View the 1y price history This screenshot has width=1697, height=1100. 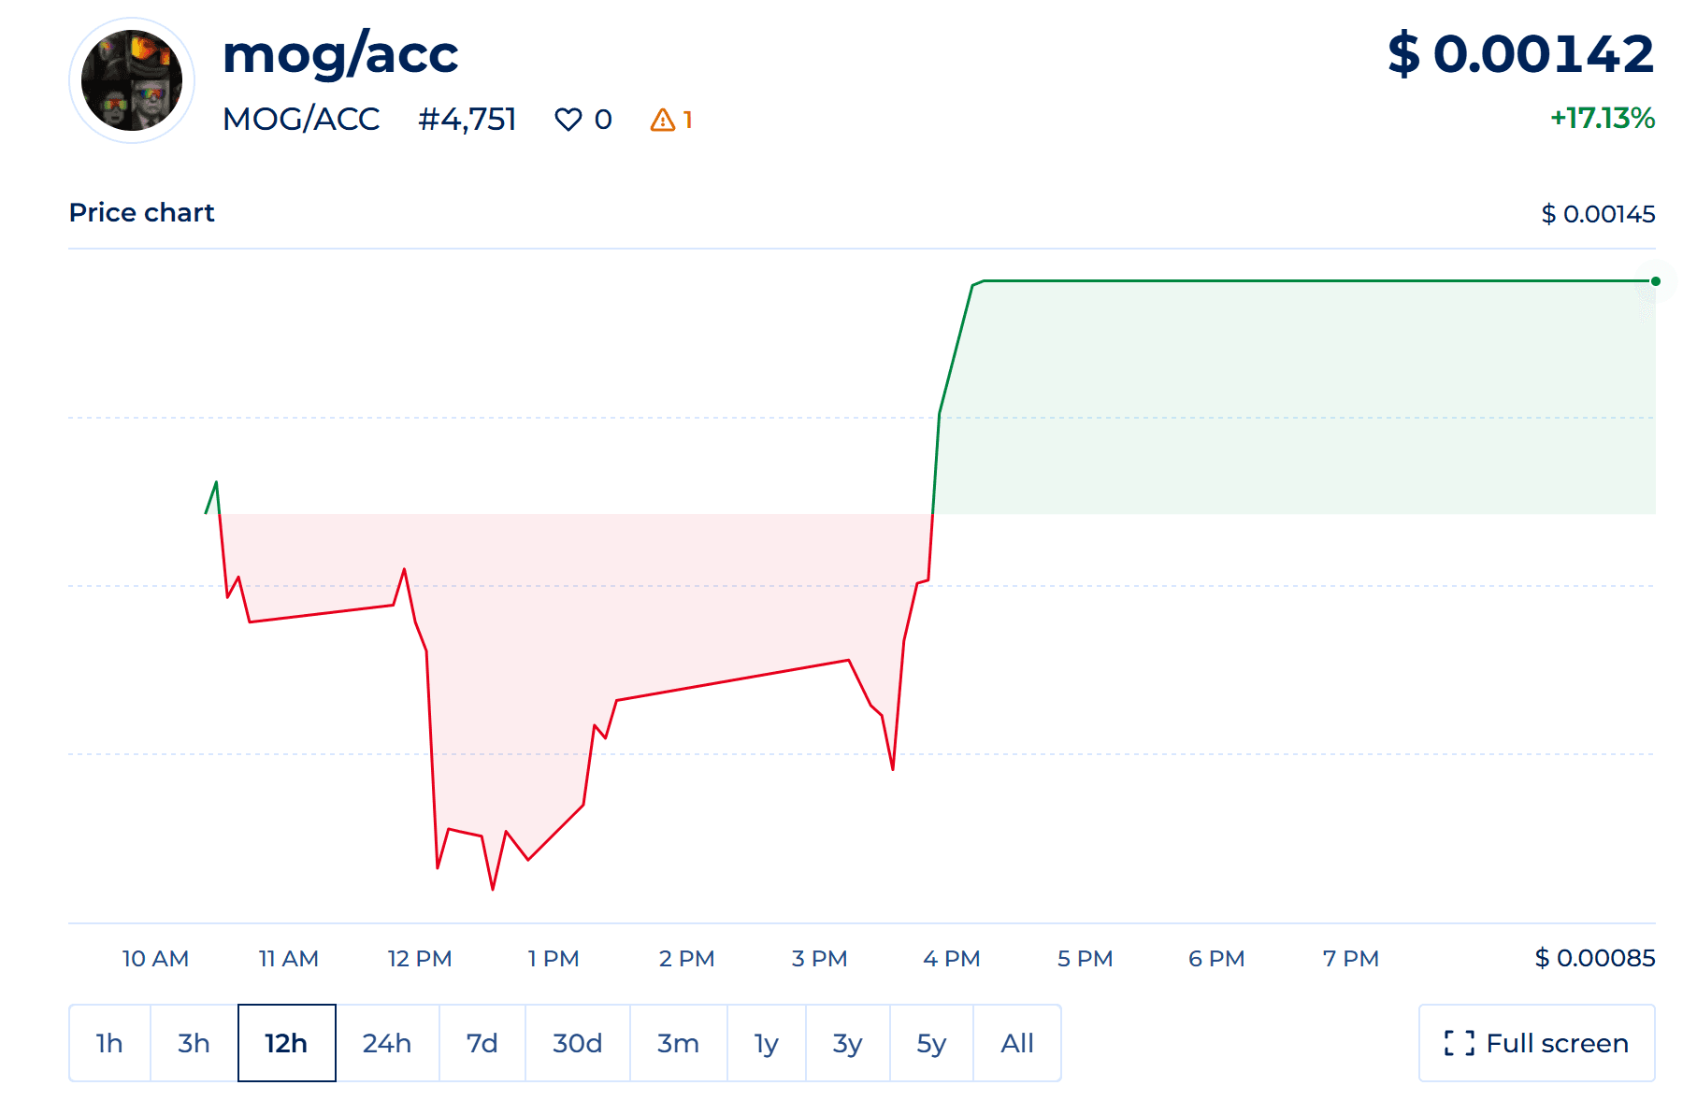[767, 1043]
